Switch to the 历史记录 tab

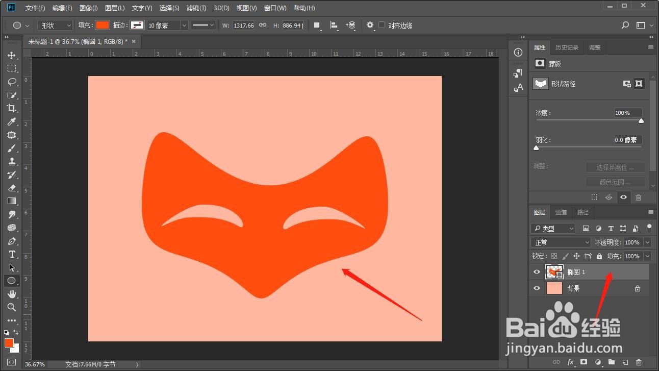click(567, 47)
